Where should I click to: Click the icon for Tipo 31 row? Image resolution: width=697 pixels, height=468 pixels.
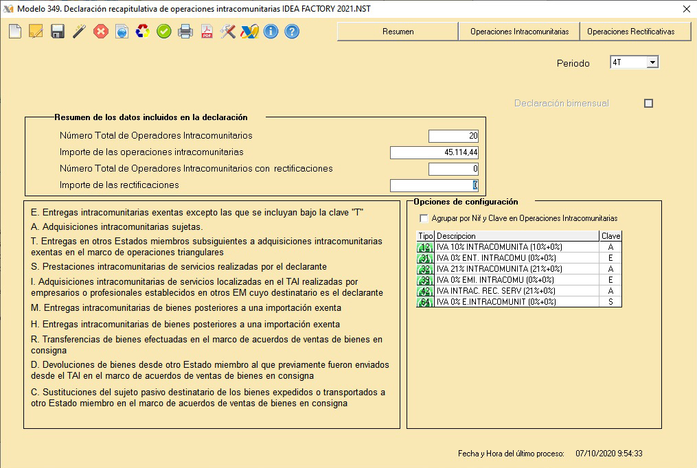425,258
